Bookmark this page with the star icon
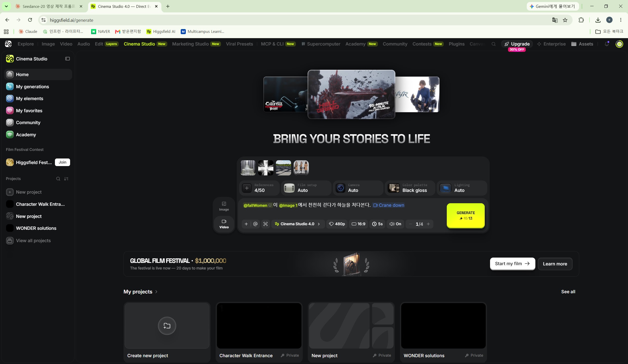Image resolution: width=628 pixels, height=364 pixels. coord(565,20)
